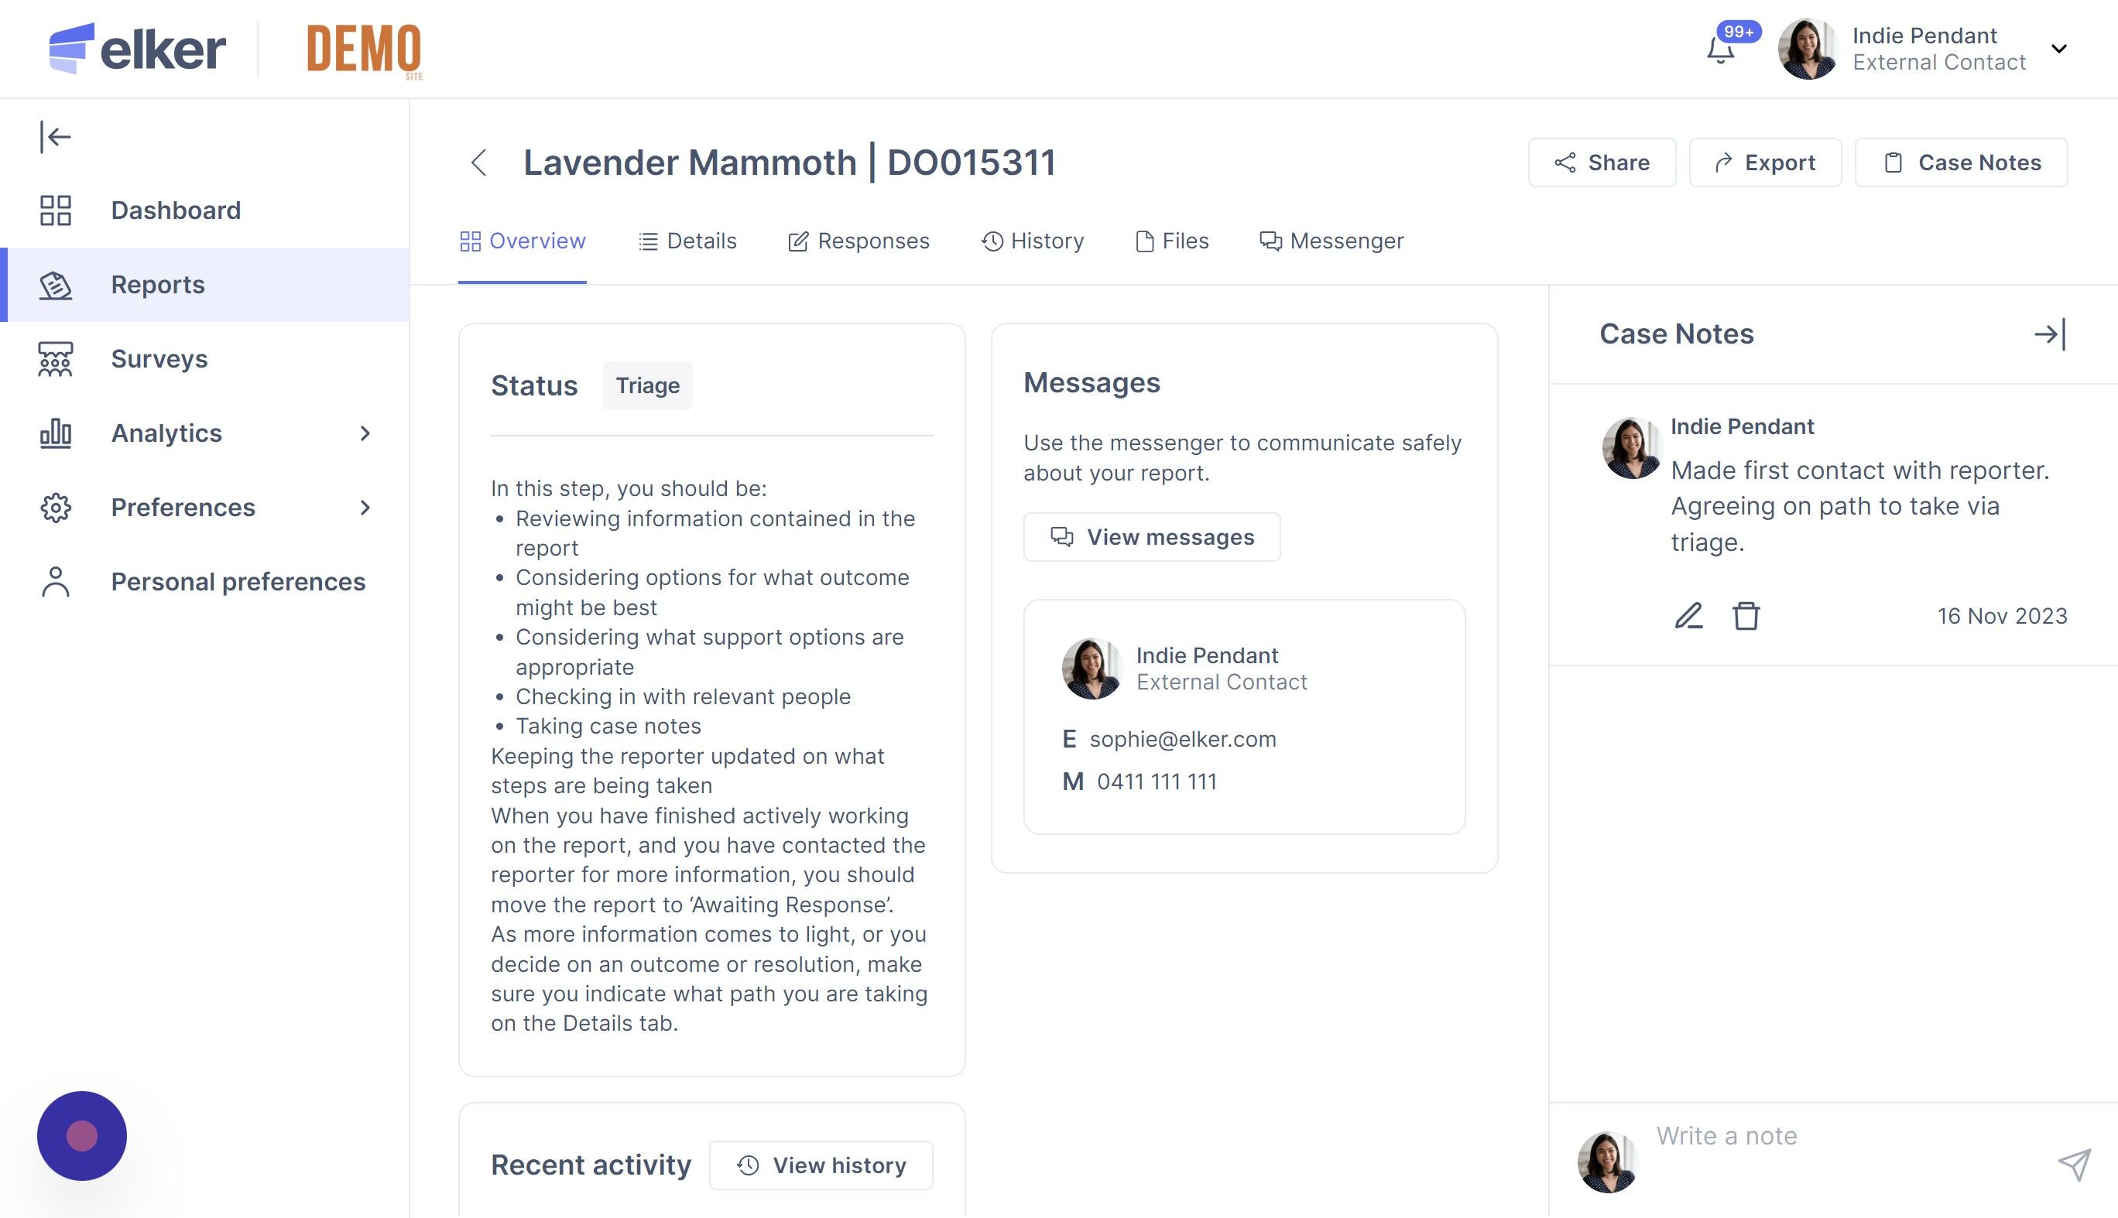Go back using the left chevron

point(478,163)
